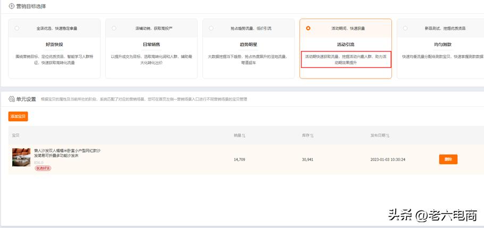Image resolution: width=484 pixels, height=228 pixels.
Task: Open the sofa product thumbnail
Action: click(x=21, y=157)
